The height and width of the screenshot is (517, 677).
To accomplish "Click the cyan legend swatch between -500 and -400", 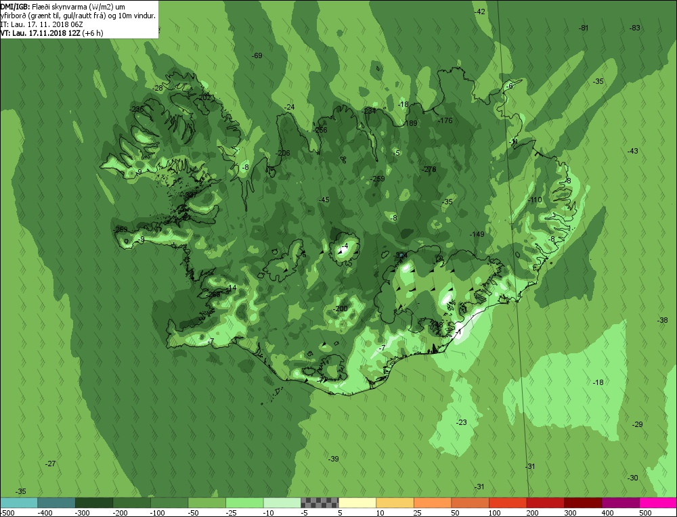I will coord(18,503).
